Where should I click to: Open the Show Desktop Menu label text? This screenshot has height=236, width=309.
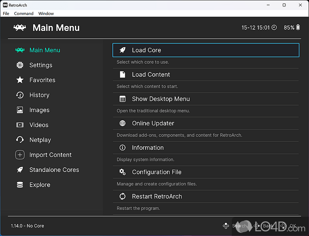161,99
